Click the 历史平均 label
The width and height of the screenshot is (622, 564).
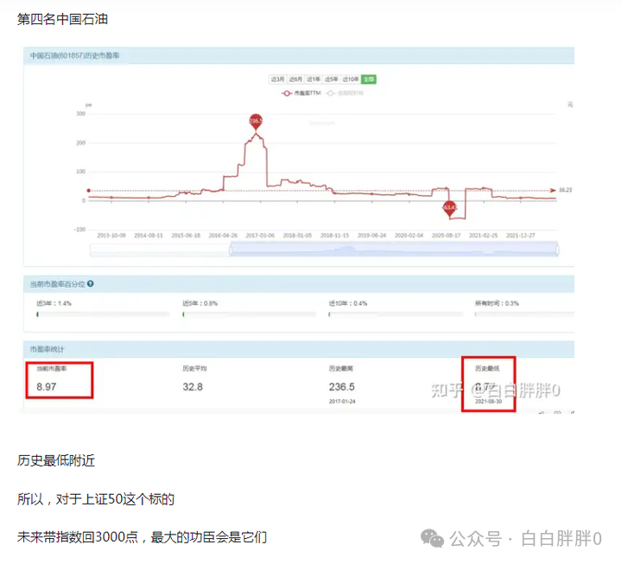pos(194,369)
